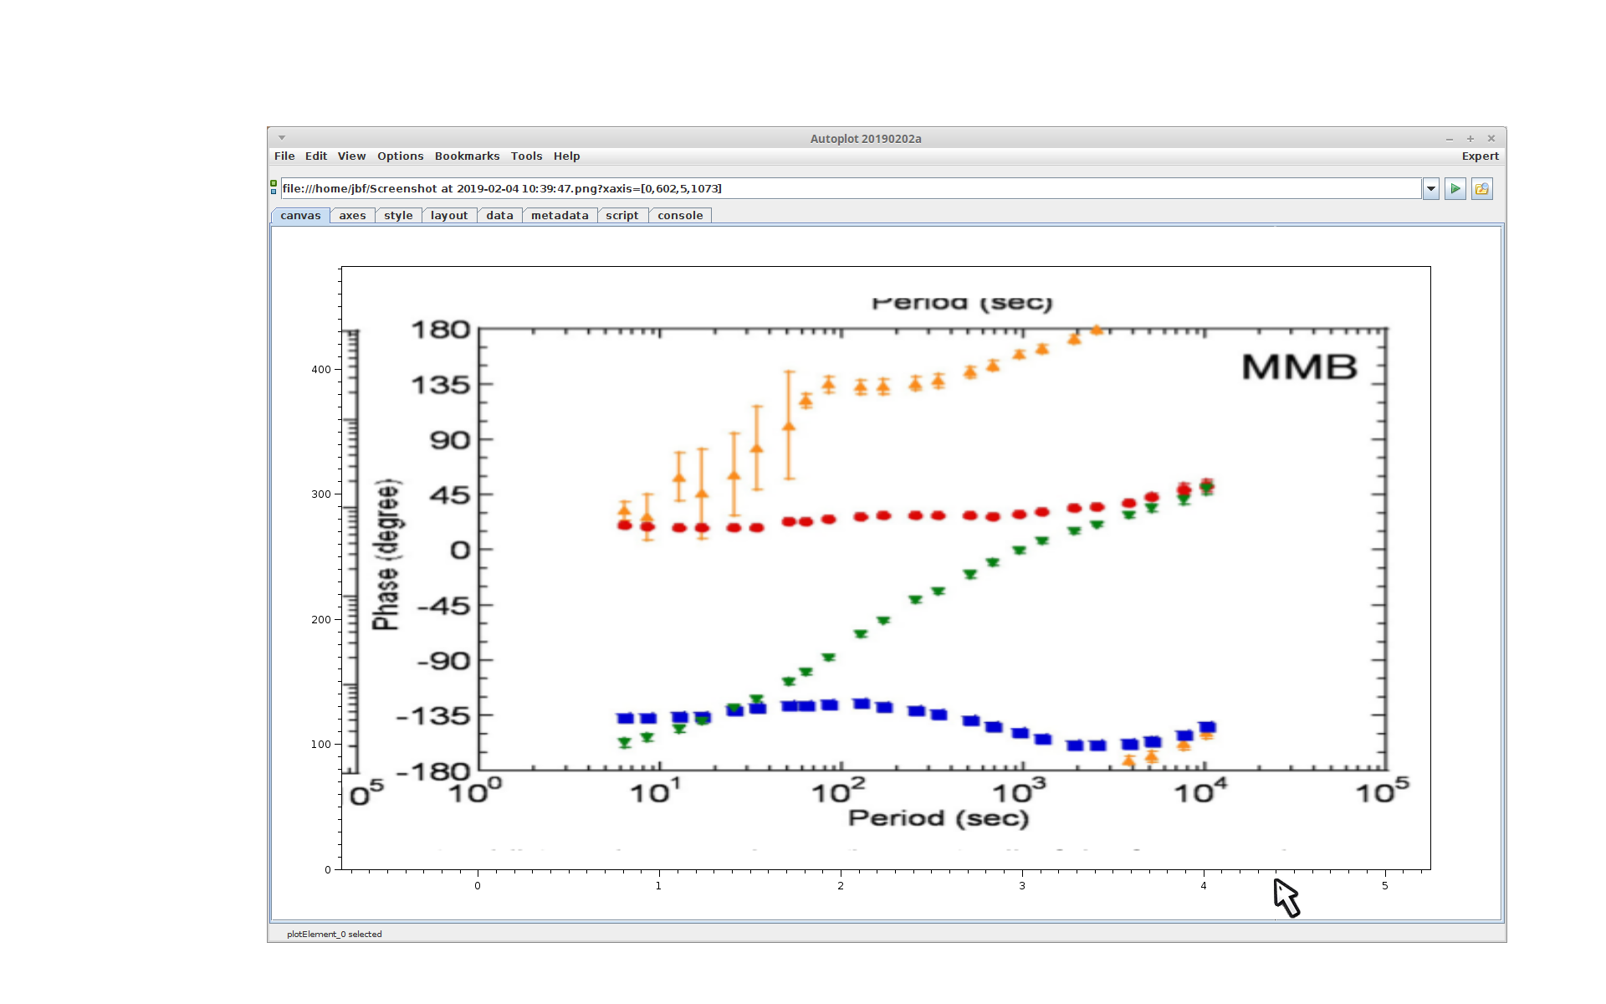Click the y-axis tick label 400
Image resolution: width=1606 pixels, height=1004 pixels.
(321, 370)
